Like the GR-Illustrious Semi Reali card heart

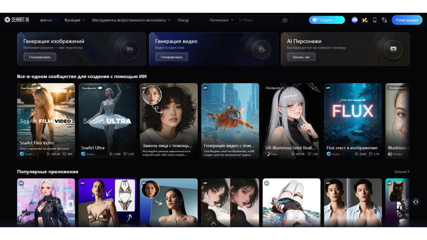pos(309,154)
